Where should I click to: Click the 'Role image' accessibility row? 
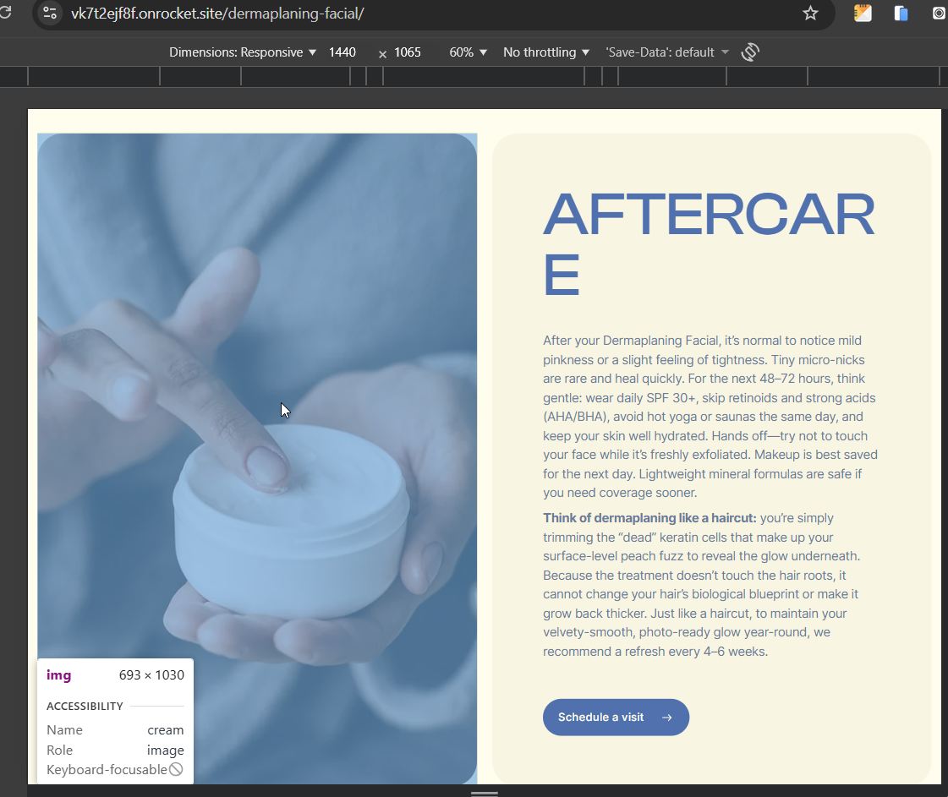(x=115, y=750)
